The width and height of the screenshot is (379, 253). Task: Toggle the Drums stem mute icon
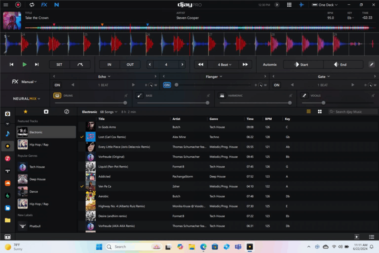pyautogui.click(x=57, y=96)
